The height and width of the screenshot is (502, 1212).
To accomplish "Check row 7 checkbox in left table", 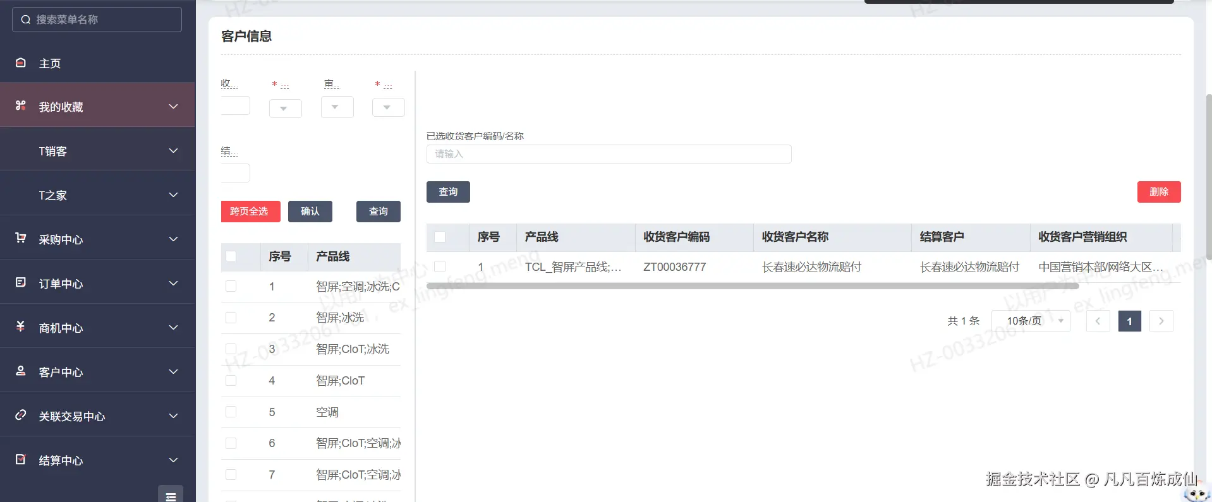I will (231, 475).
